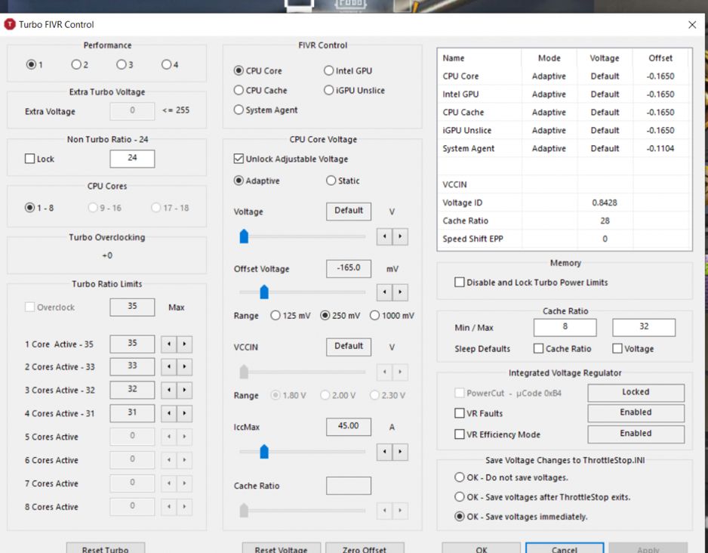Toggle Unlock Adjustable Voltage checkbox

pos(239,159)
